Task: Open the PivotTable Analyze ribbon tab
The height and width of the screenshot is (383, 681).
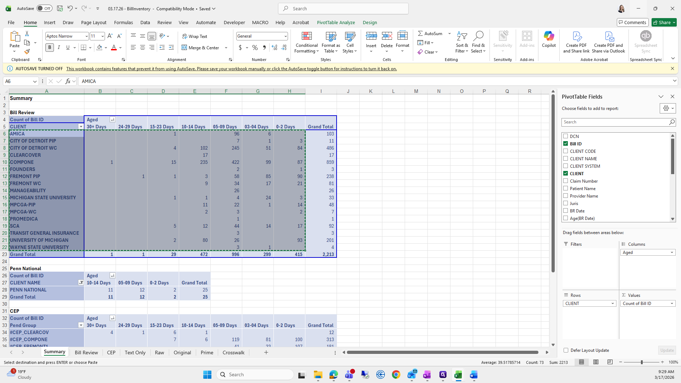Action: click(336, 22)
